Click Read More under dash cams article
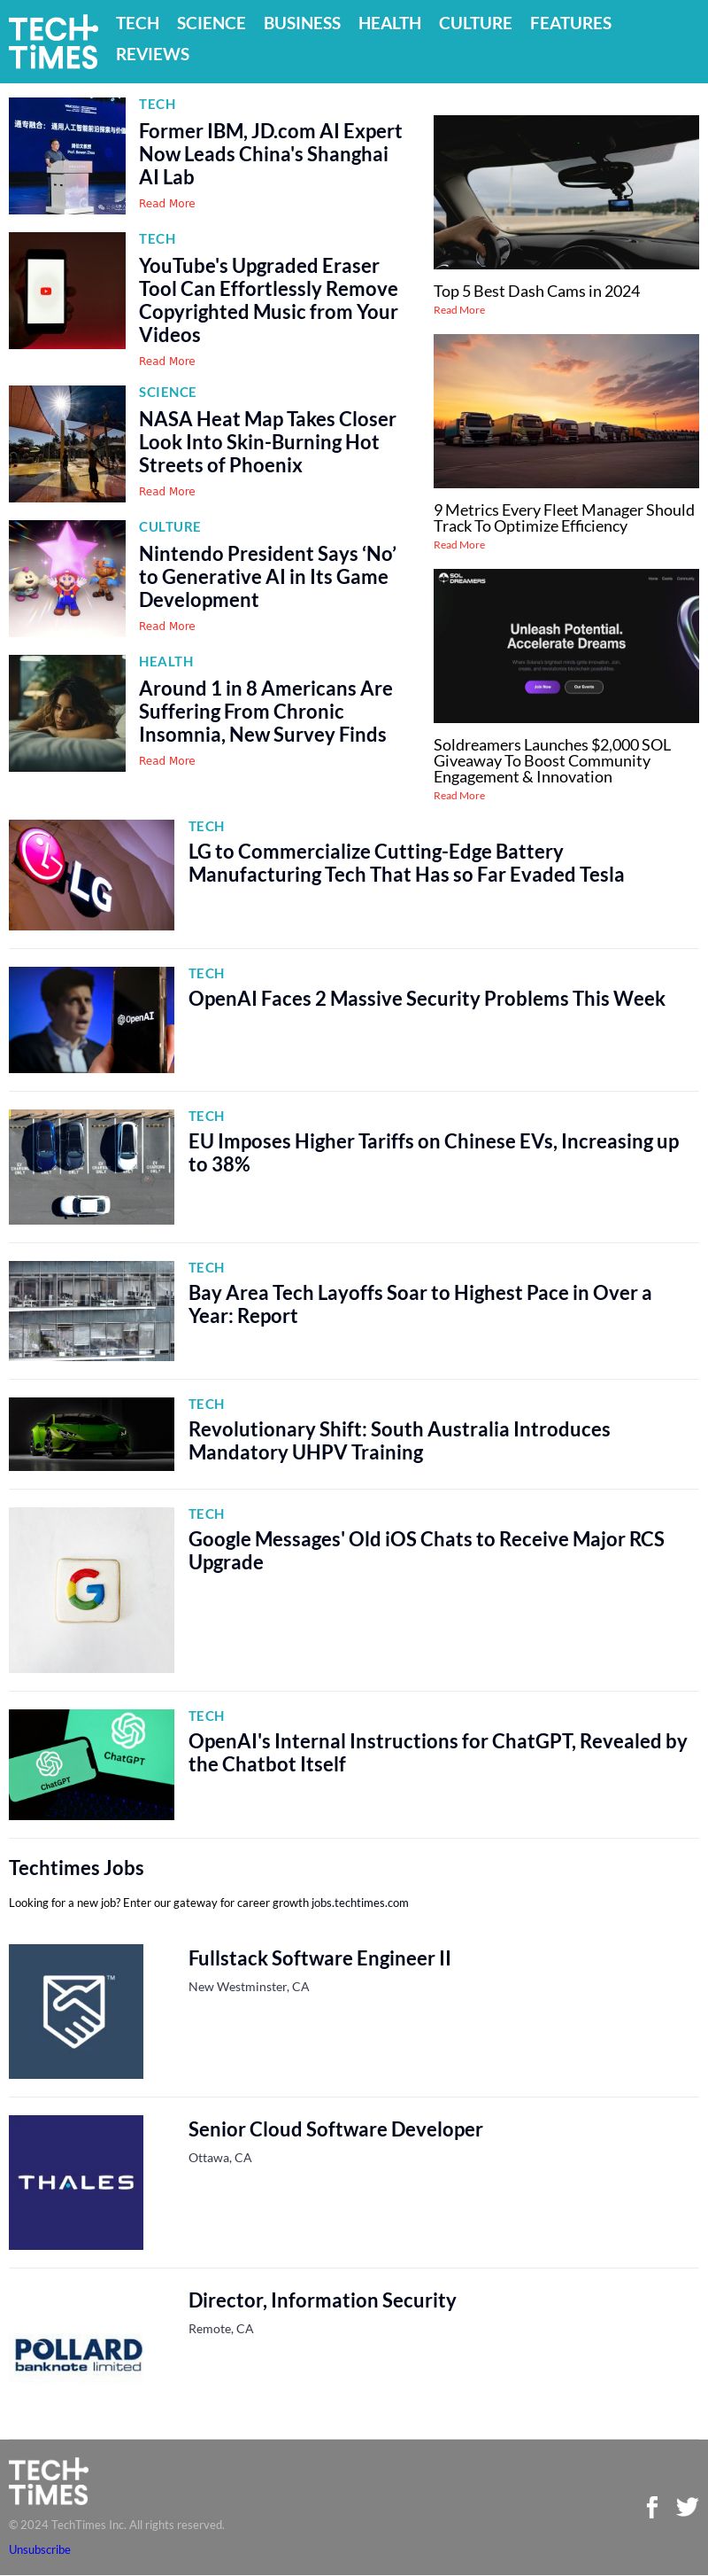 [x=459, y=310]
